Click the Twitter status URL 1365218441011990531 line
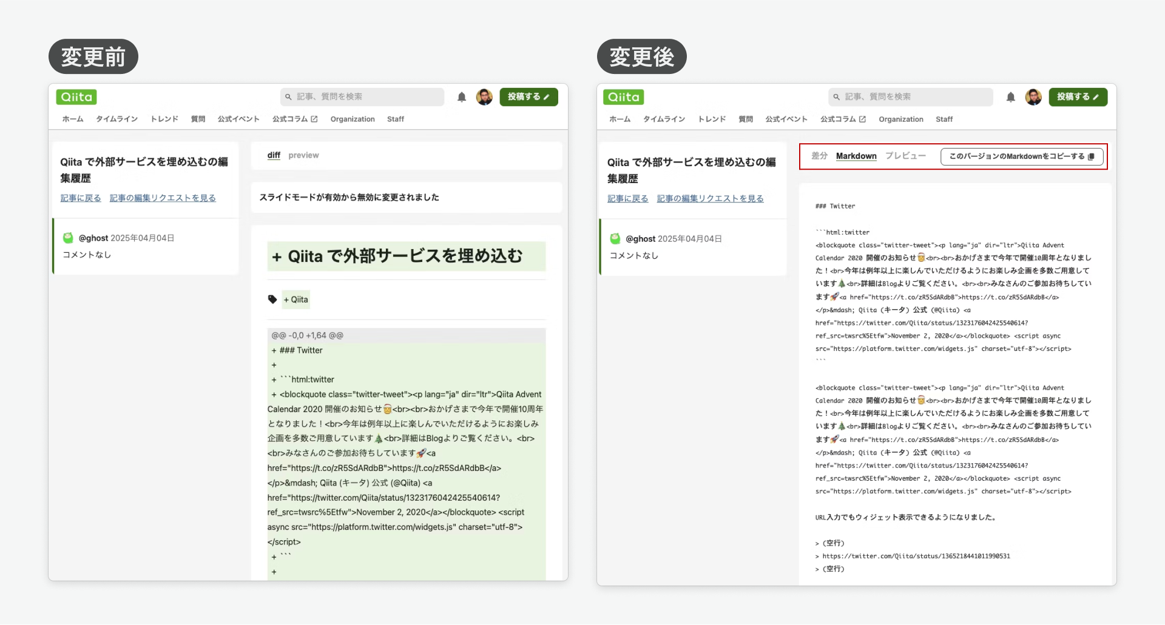 913,556
